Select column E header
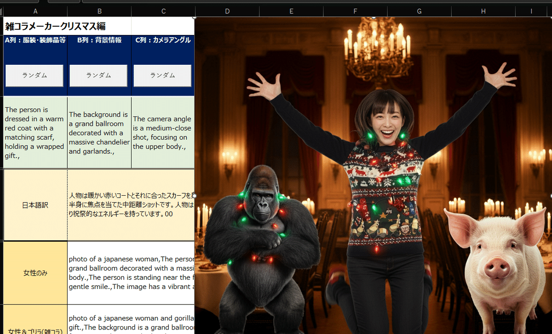The image size is (552, 334). [291, 11]
